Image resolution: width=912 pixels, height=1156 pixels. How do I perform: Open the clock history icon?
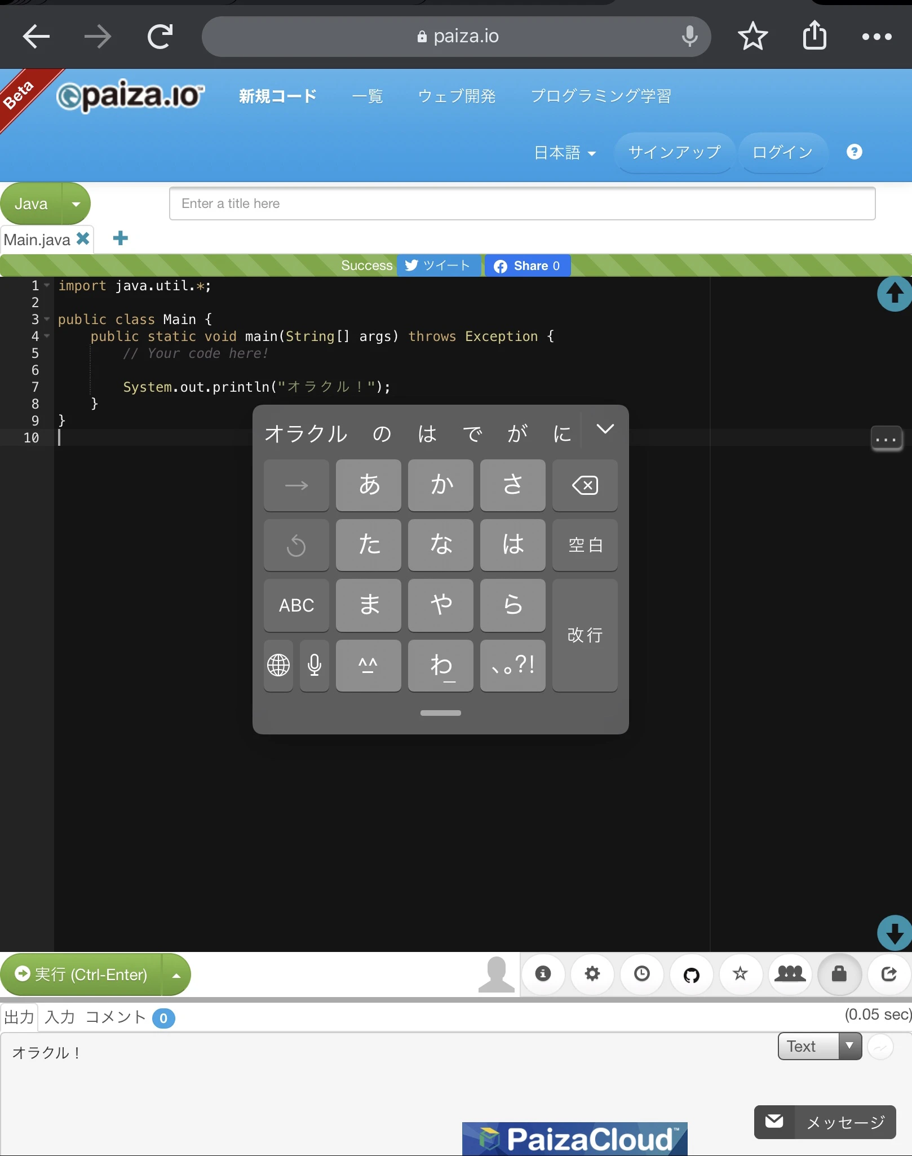coord(642,973)
